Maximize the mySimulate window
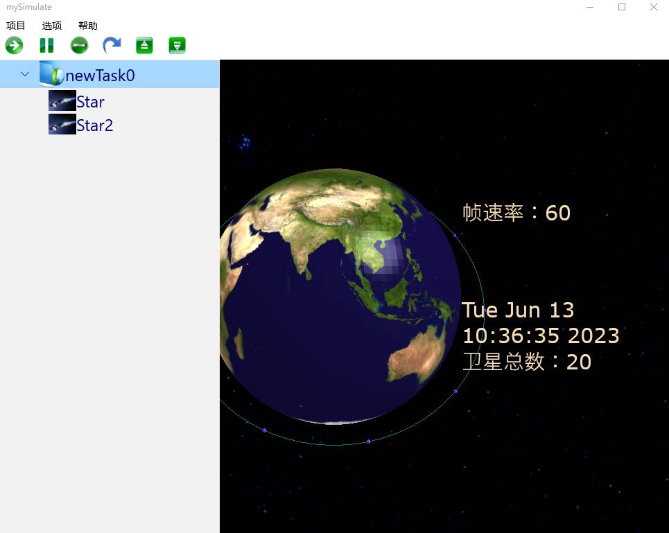 click(x=622, y=7)
